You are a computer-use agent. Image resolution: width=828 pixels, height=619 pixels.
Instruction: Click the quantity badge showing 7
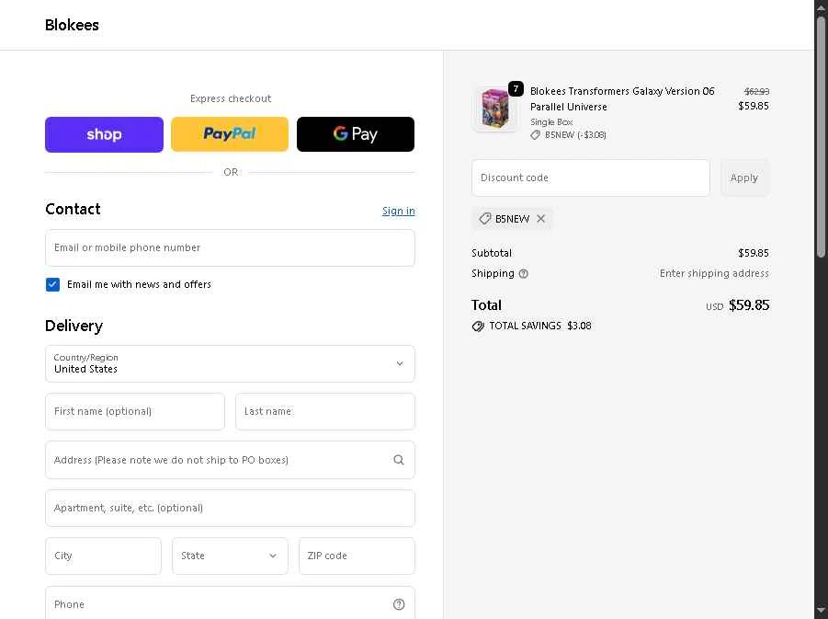[516, 89]
